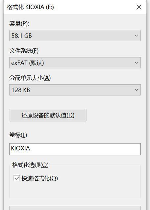150x210 pixels.
Task: Click the 容量(P) label
Action: click(19, 24)
